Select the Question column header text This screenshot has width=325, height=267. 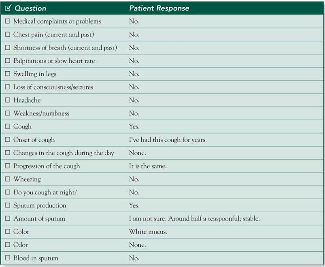point(30,8)
